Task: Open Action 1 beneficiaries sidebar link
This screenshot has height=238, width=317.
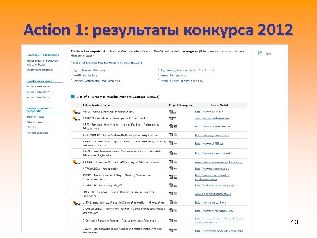Action: coord(39,87)
